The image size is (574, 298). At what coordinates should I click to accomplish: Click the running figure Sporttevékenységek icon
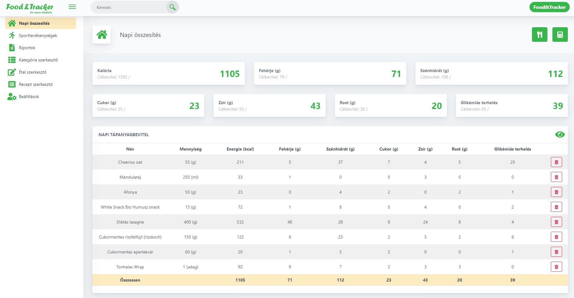click(12, 35)
